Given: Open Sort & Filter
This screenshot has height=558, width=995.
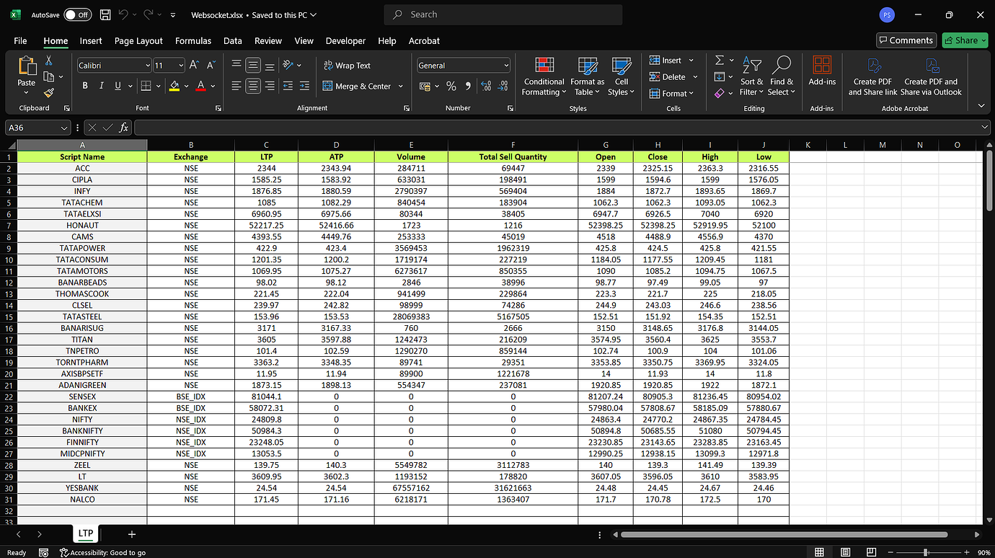Looking at the screenshot, I should [751, 76].
